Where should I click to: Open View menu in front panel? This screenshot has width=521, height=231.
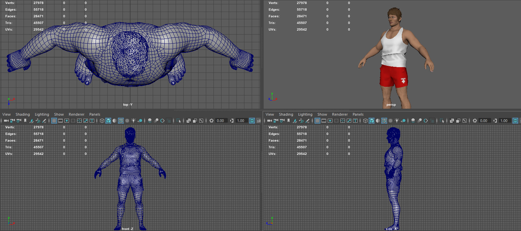tap(6, 114)
